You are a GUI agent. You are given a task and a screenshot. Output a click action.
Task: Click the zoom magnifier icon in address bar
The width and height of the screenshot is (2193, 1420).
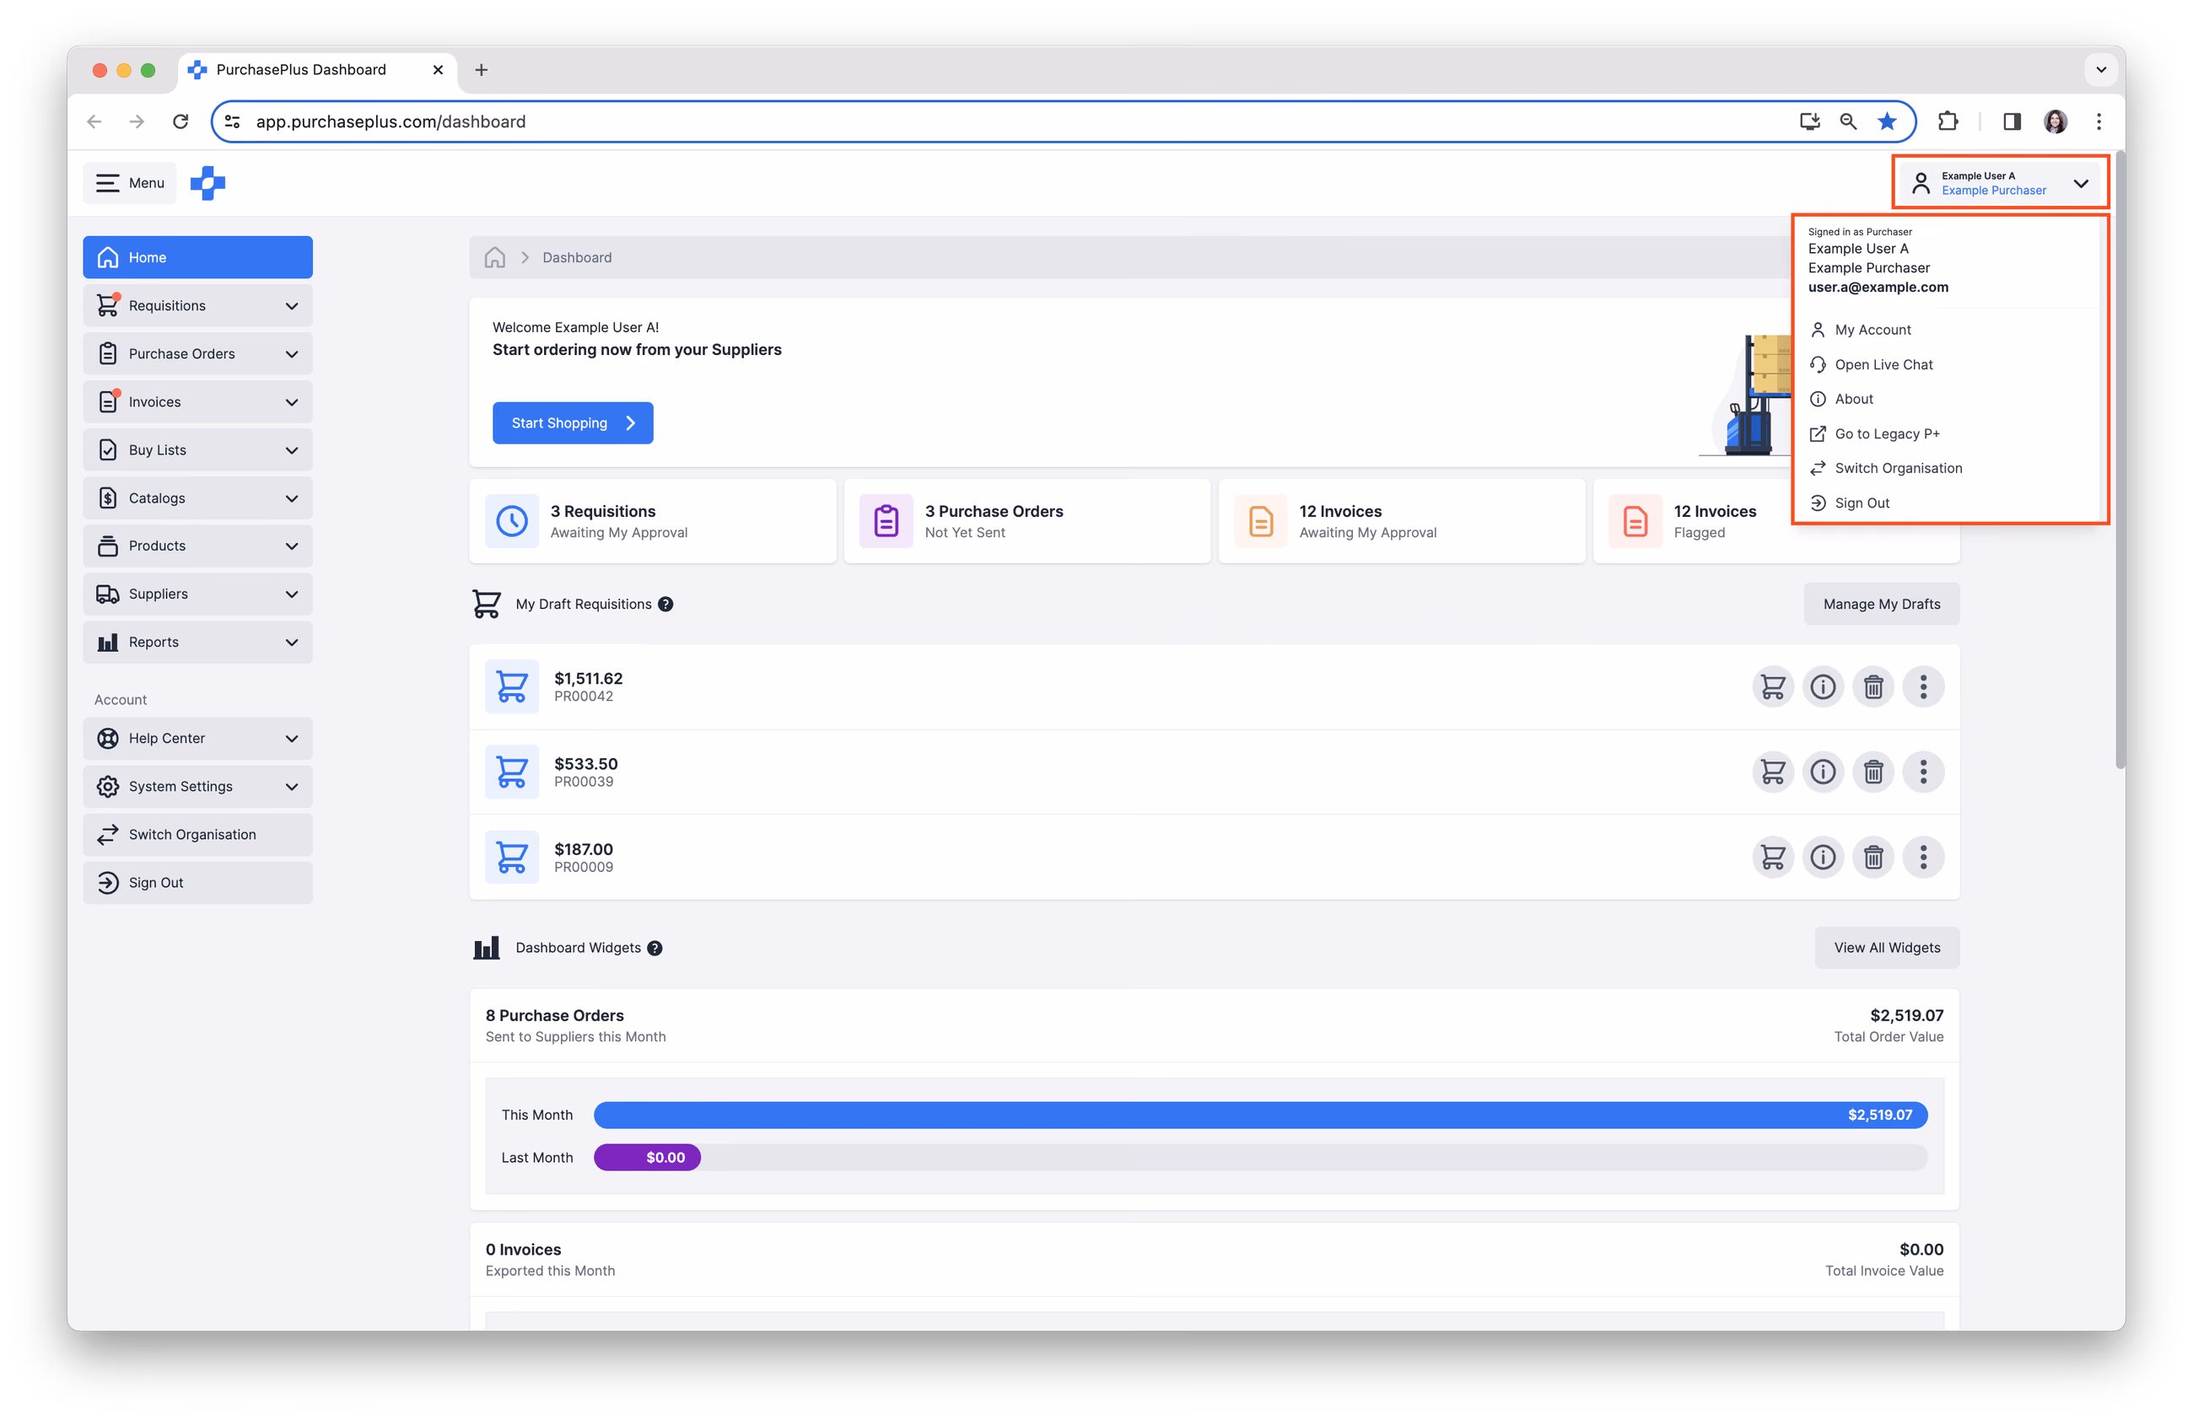click(x=1848, y=121)
